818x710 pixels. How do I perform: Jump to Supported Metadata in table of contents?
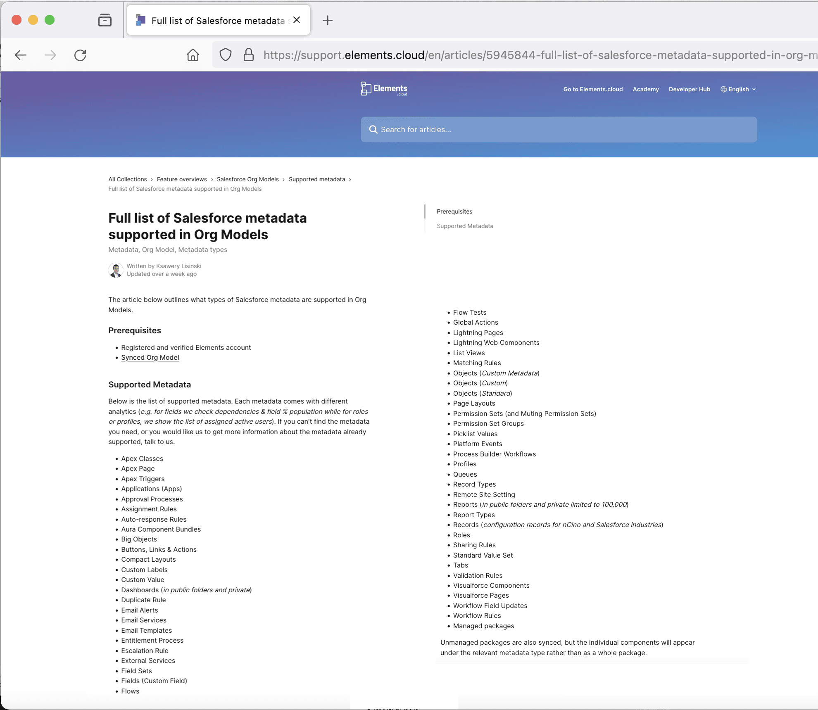(x=465, y=226)
